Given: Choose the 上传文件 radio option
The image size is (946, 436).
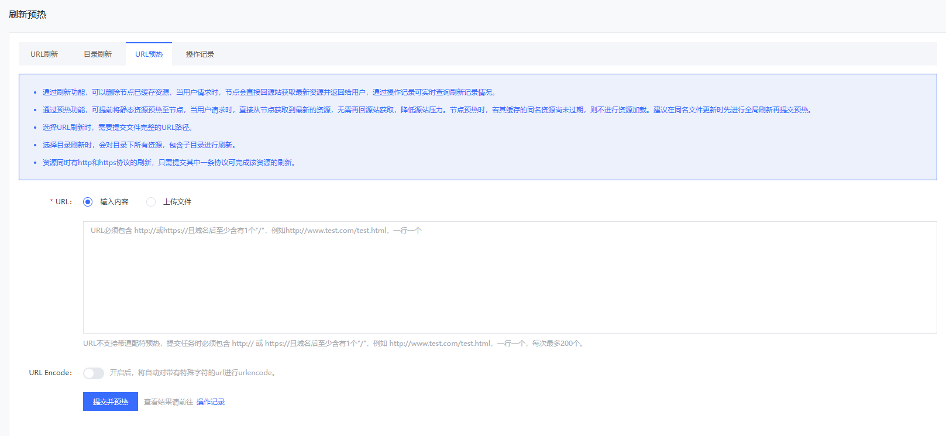Looking at the screenshot, I should tap(151, 202).
